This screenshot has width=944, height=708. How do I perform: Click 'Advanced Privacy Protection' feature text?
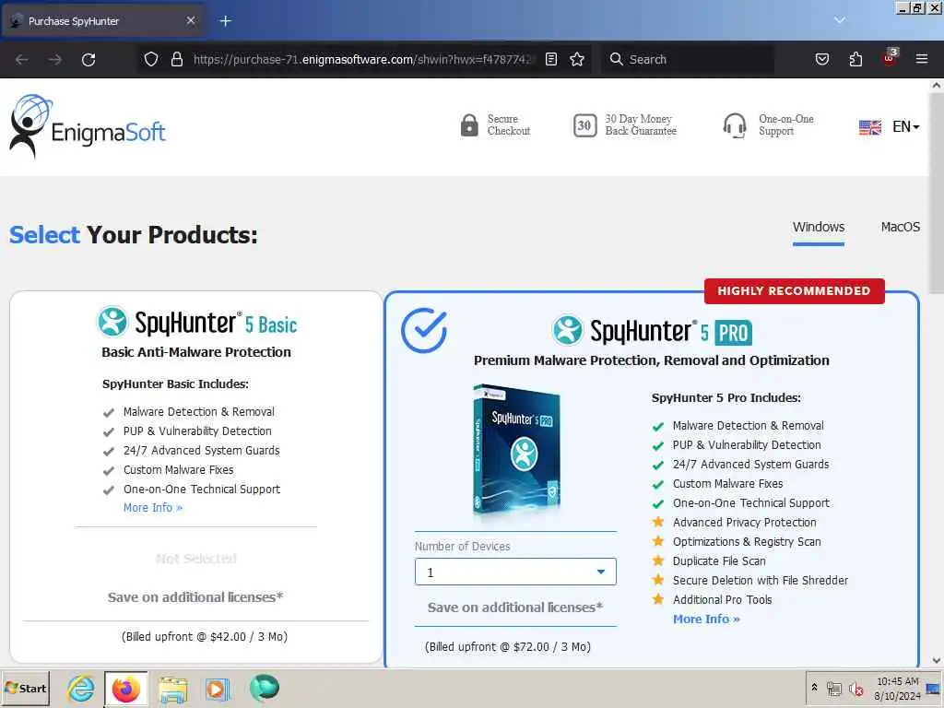click(x=744, y=523)
